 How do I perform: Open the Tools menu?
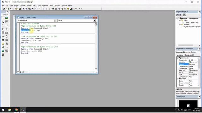click(51, 6)
